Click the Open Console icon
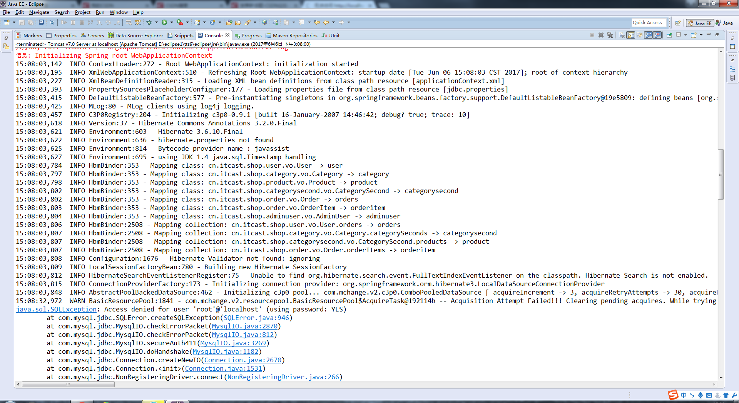 693,35
